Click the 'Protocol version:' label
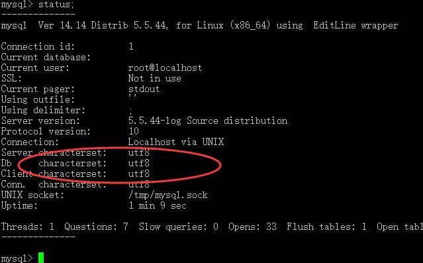Image resolution: width=423 pixels, height=263 pixels. click(x=46, y=131)
